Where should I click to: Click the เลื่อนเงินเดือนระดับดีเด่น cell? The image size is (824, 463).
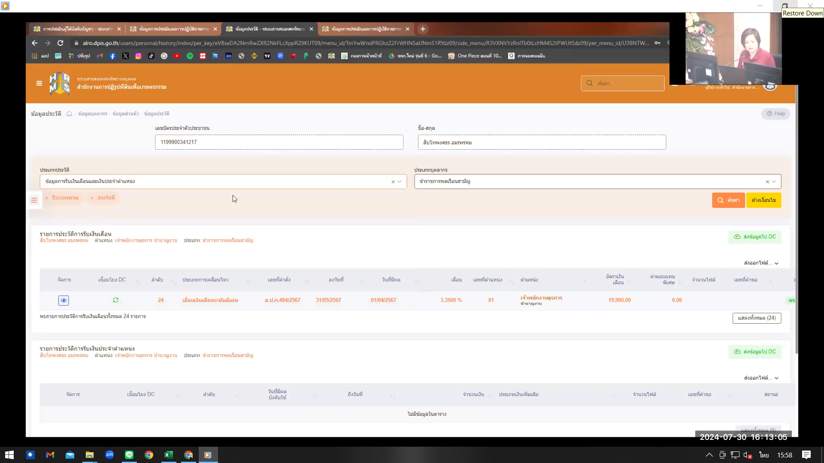(210, 300)
